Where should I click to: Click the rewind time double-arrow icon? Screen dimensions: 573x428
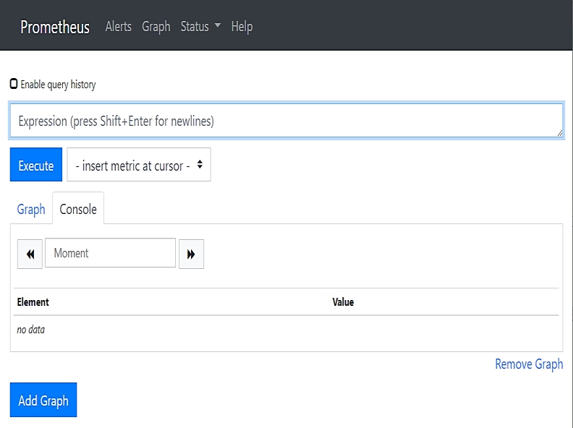pyautogui.click(x=30, y=254)
